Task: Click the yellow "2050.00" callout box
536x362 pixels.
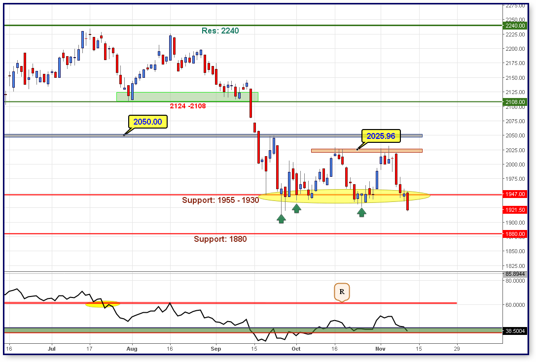Action: coord(147,122)
